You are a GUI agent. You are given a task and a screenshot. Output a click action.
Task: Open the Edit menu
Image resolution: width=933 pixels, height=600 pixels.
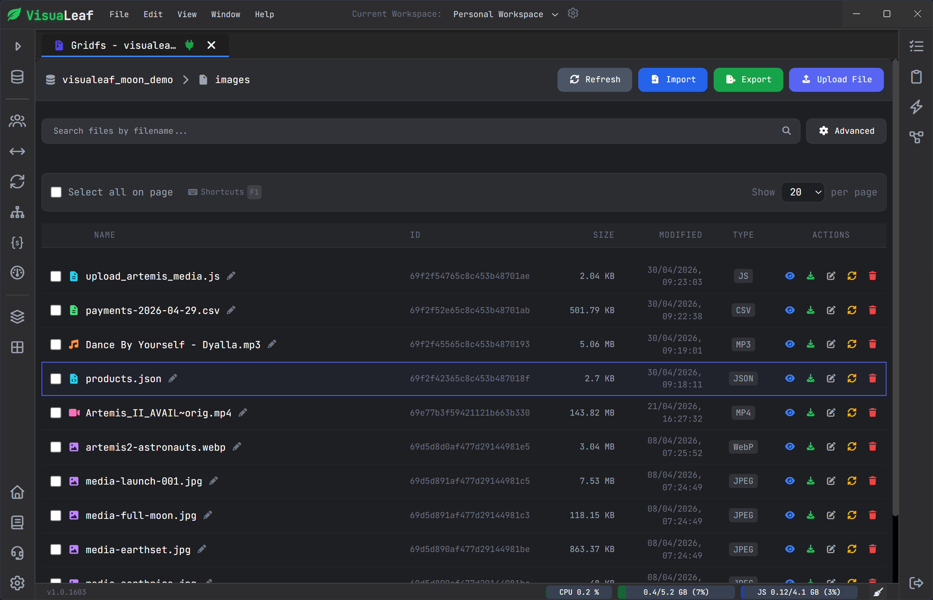click(153, 14)
